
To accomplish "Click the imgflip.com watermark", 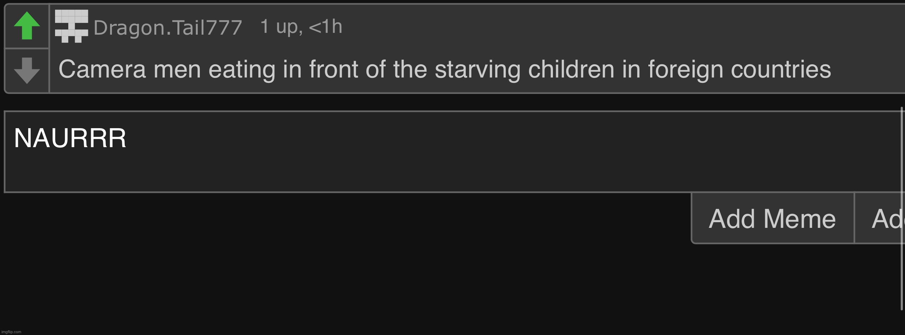I will [x=11, y=332].
